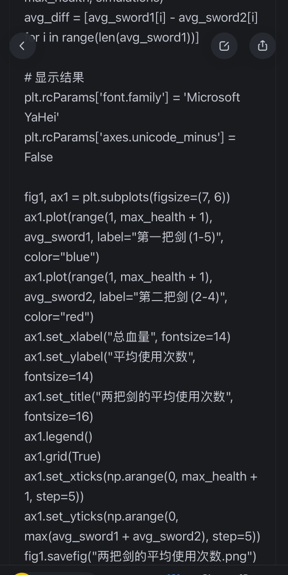Click the color="blue") code text
Viewport: 288px width, 575px height.
point(62,257)
